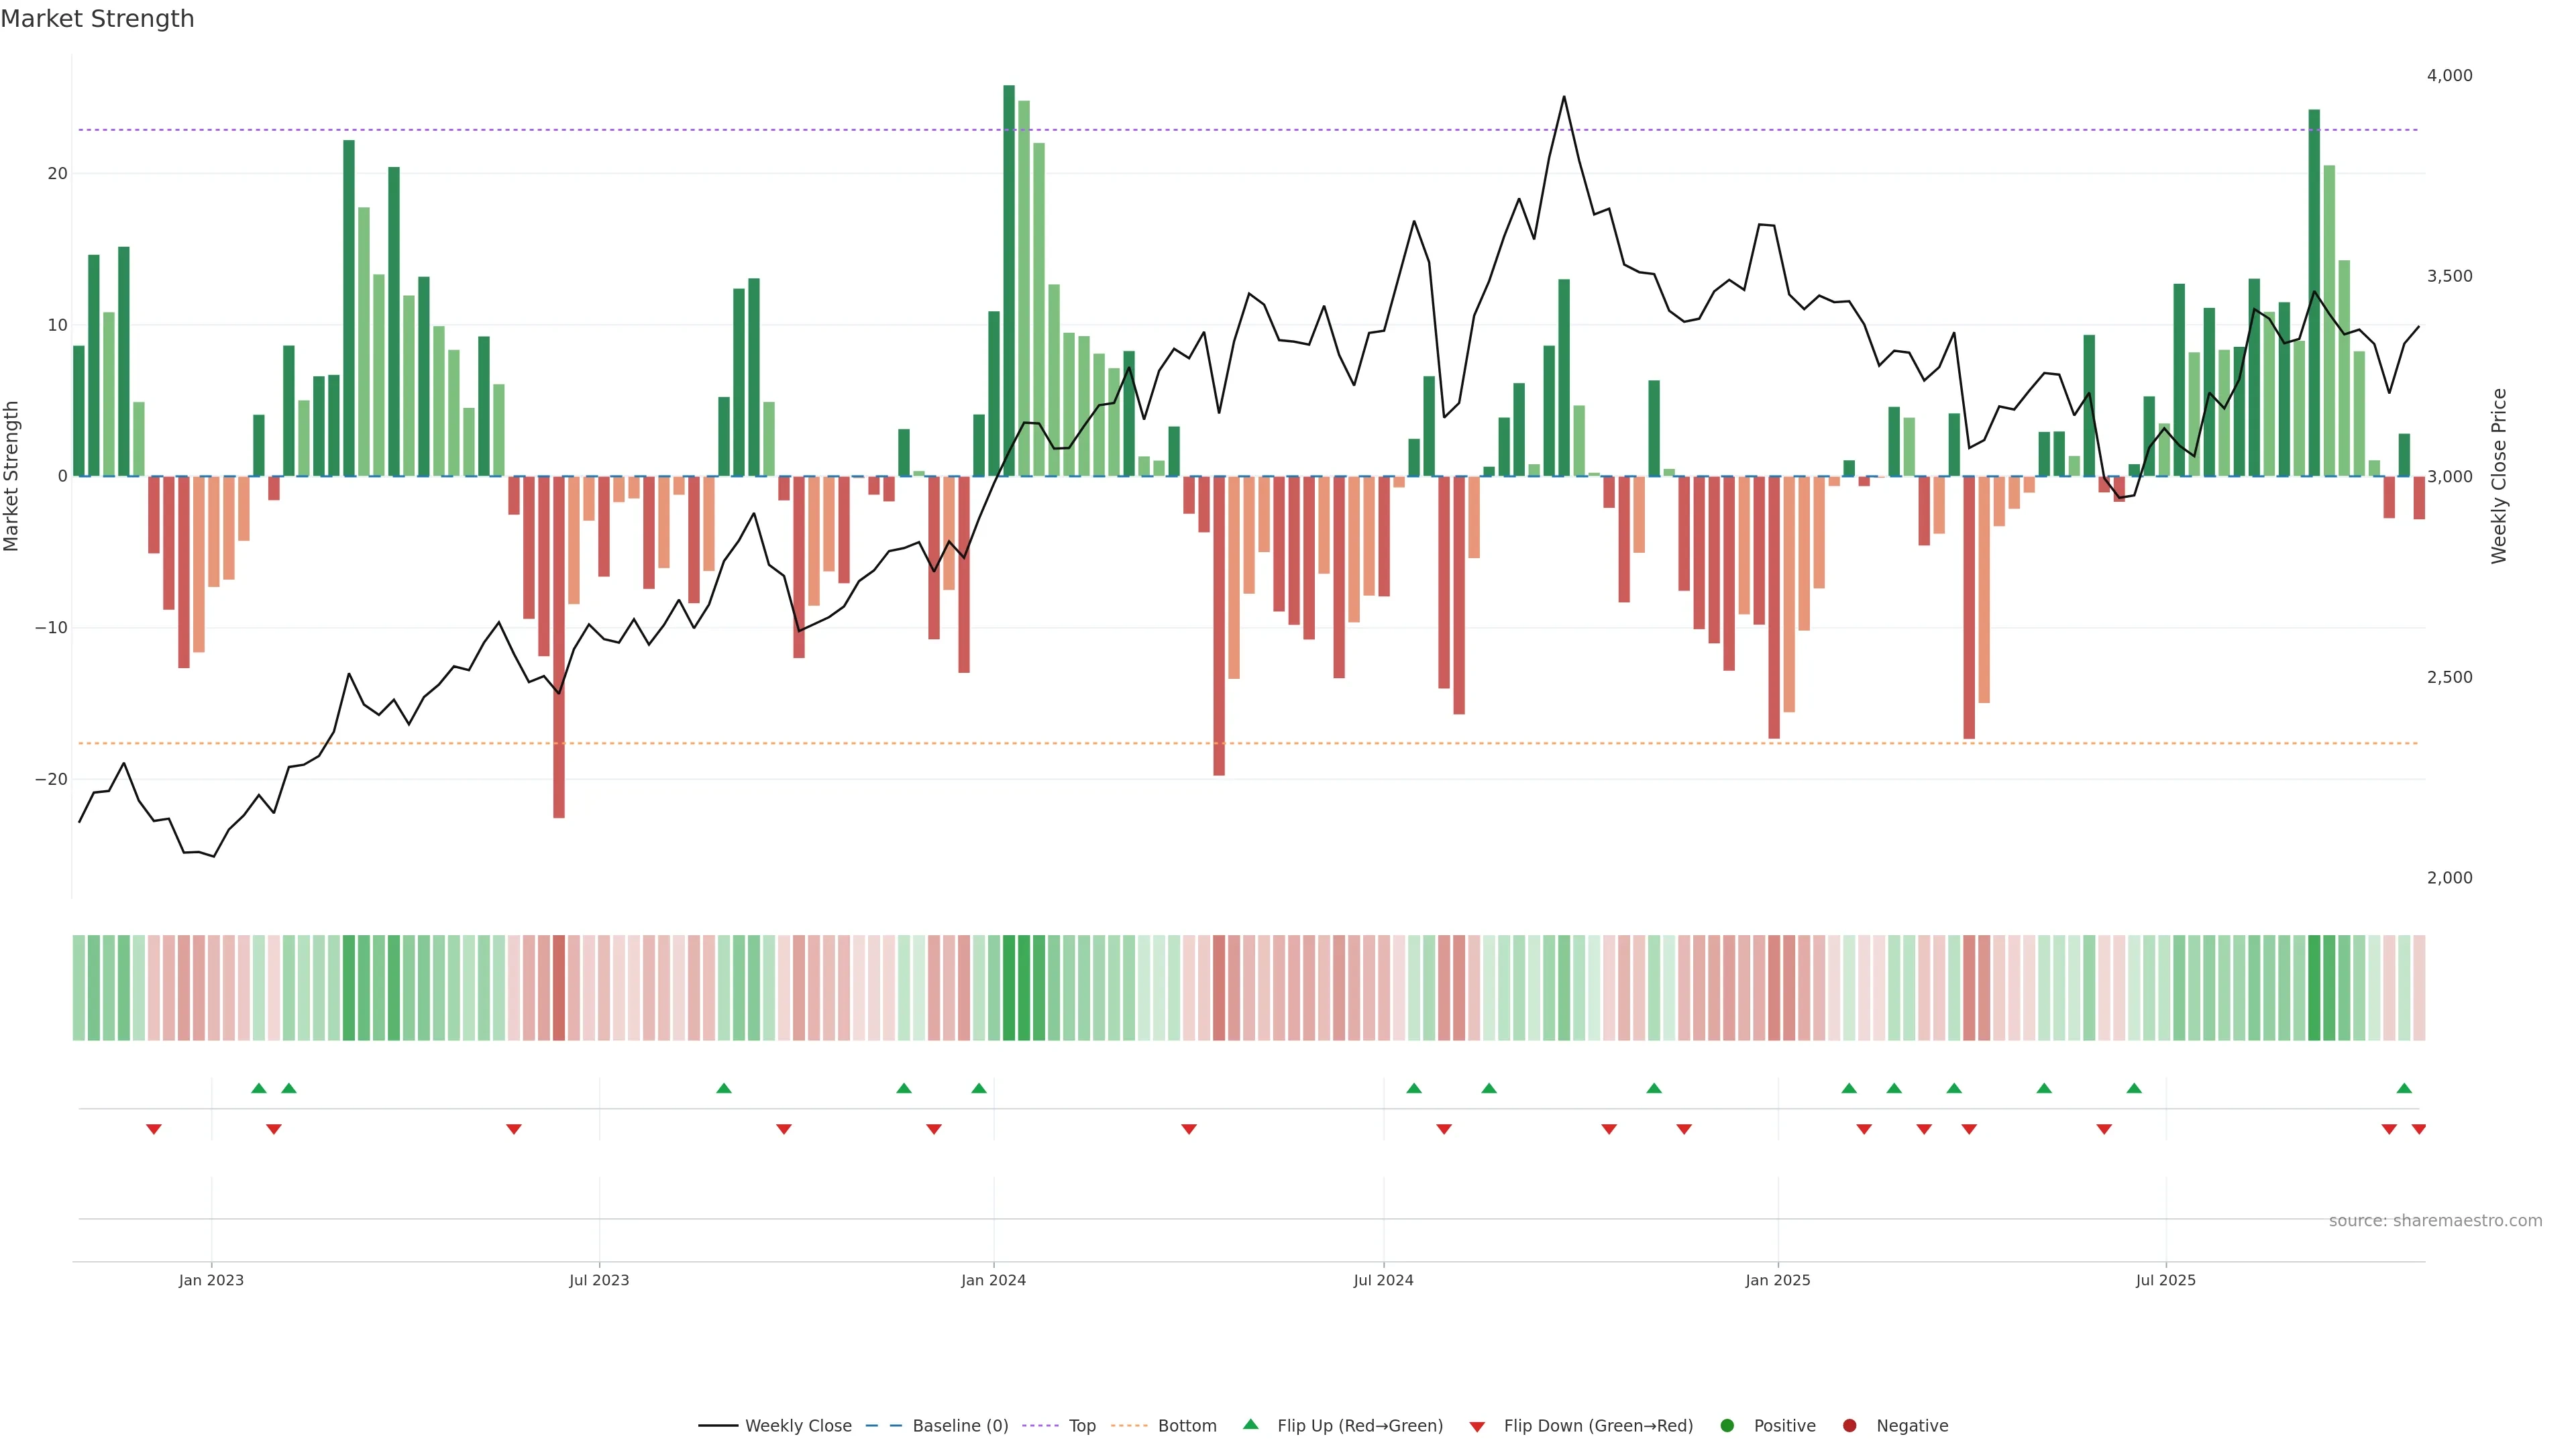
Task: Click the Weekly Close Price axis title
Action: pyautogui.click(x=2499, y=476)
